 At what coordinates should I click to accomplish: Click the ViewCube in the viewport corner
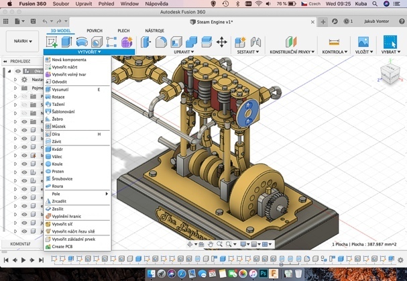[389, 74]
